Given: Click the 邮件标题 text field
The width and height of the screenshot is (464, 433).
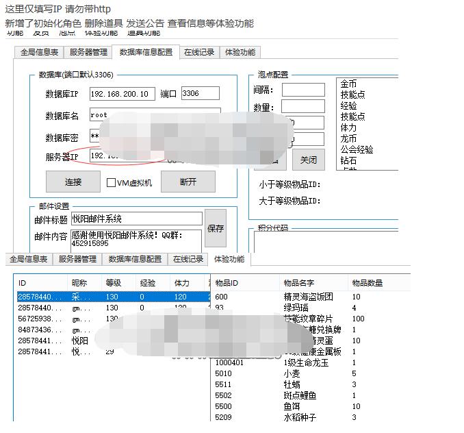Looking at the screenshot, I should tap(136, 219).
